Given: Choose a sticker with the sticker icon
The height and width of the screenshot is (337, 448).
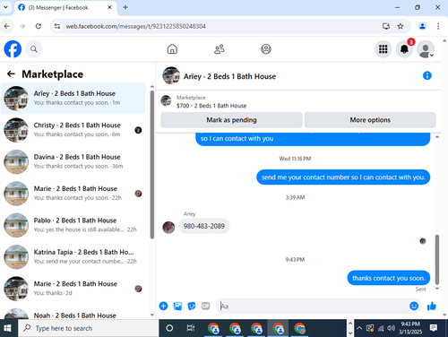Looking at the screenshot, I should tap(192, 306).
